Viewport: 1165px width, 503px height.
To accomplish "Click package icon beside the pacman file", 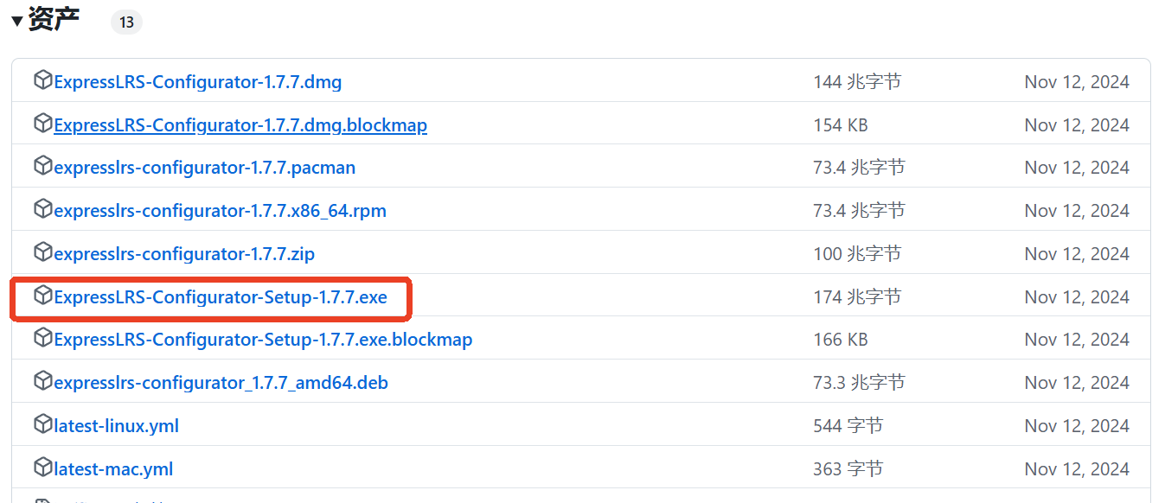I will (x=42, y=166).
